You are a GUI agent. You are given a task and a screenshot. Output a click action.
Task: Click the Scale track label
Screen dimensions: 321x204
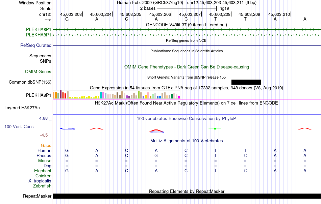coord(46,8)
